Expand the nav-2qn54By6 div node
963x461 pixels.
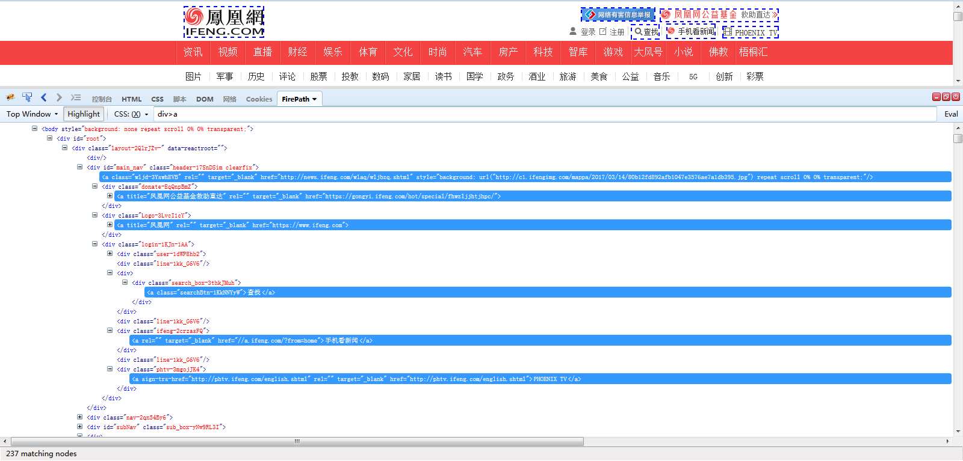click(79, 417)
